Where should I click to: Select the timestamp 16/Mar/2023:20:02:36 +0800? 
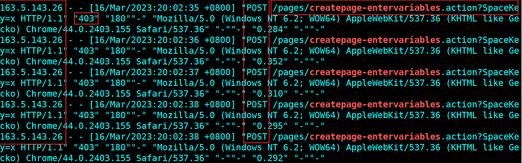162,40
